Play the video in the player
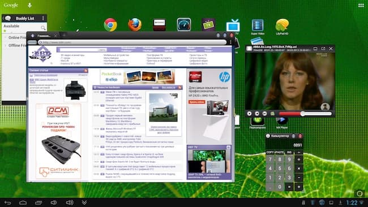The width and height of the screenshot is (368, 207). (249, 114)
